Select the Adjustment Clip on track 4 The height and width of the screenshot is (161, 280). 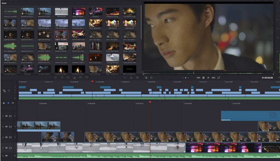click(x=250, y=116)
